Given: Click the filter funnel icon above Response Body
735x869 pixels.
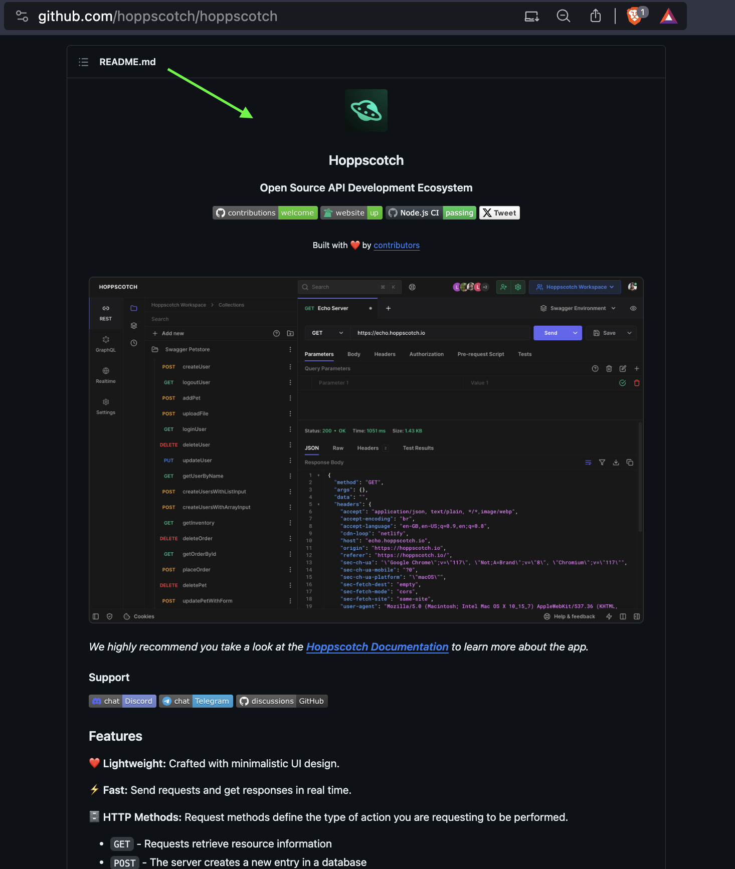Looking at the screenshot, I should [602, 463].
